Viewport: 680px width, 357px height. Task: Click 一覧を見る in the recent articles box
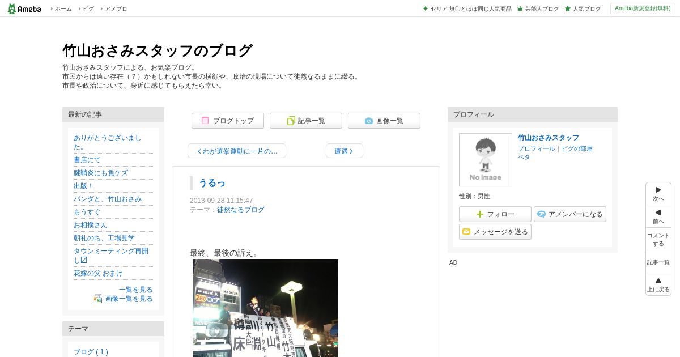tap(136, 290)
